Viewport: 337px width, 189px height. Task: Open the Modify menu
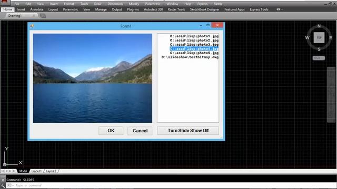click(134, 4)
